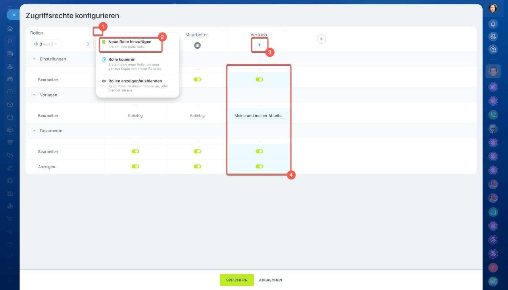Image resolution: width=508 pixels, height=290 pixels.
Task: Open 'Meine und meiner Abteil...' dropdown for Vertrieb
Action: 259,116
